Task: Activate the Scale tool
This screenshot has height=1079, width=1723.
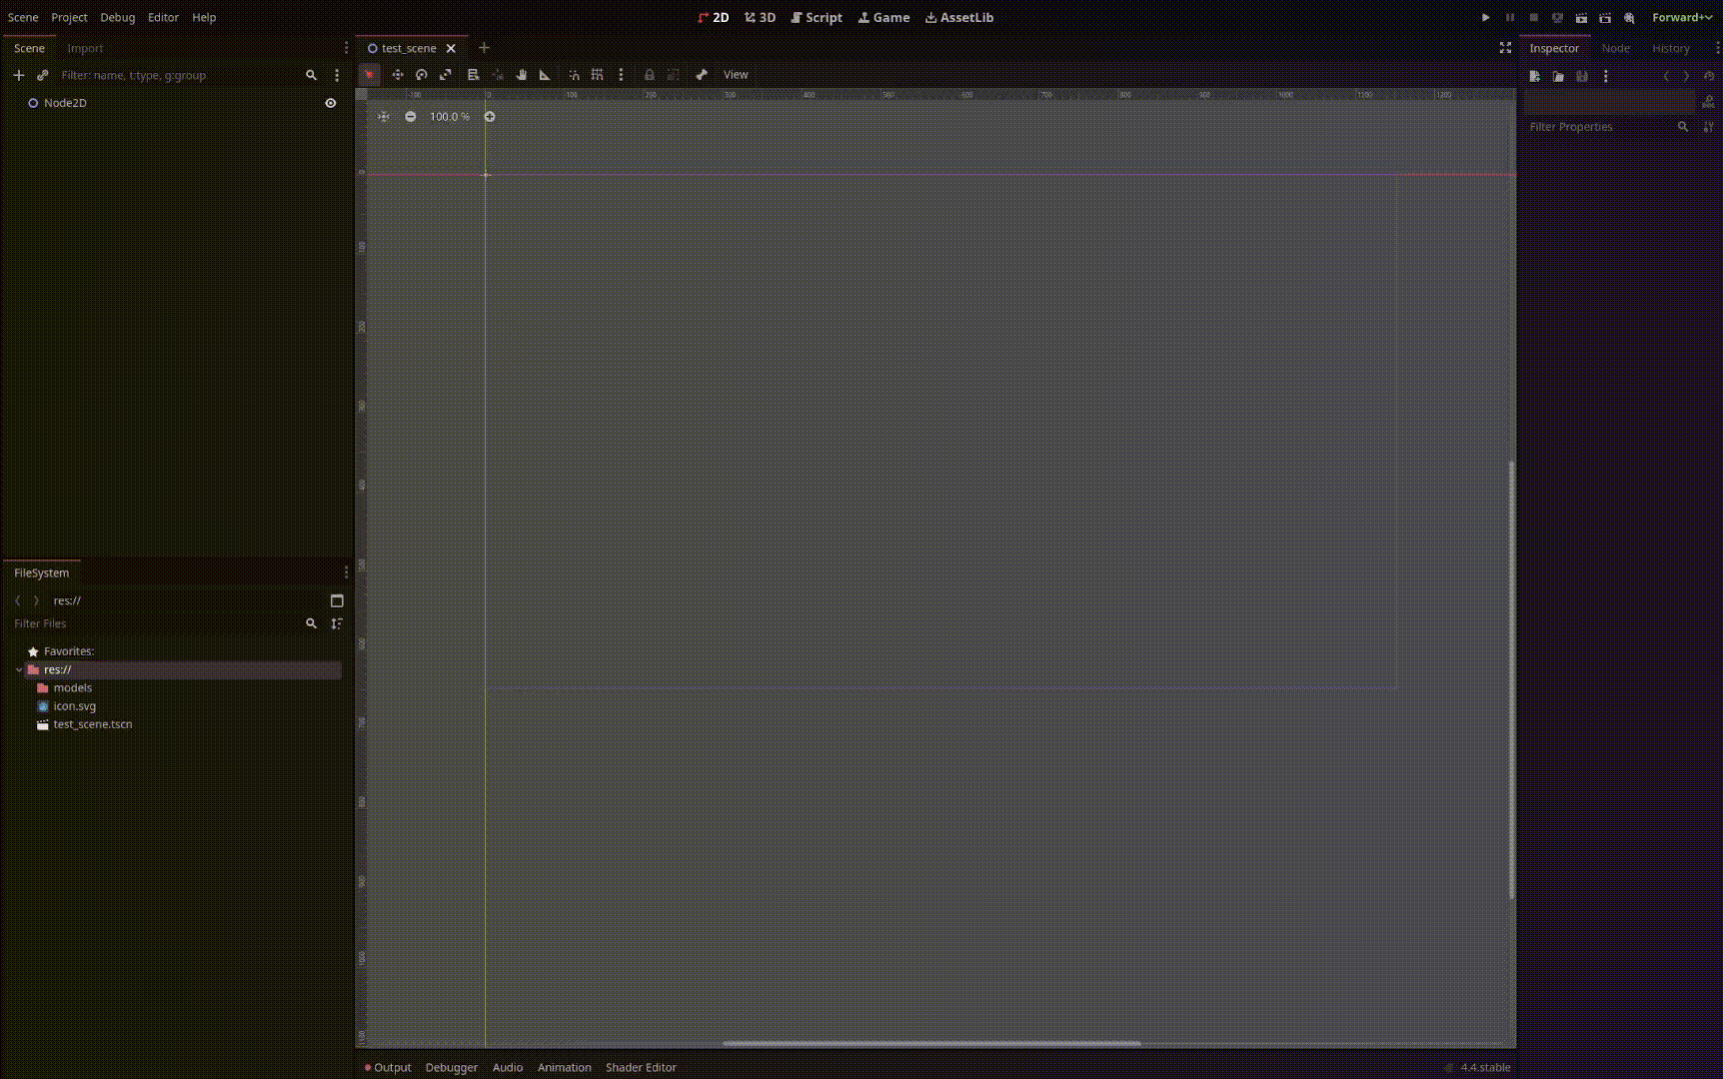Action: click(445, 74)
